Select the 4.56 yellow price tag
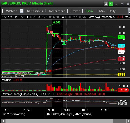The image size is (130, 123). coord(121,75)
